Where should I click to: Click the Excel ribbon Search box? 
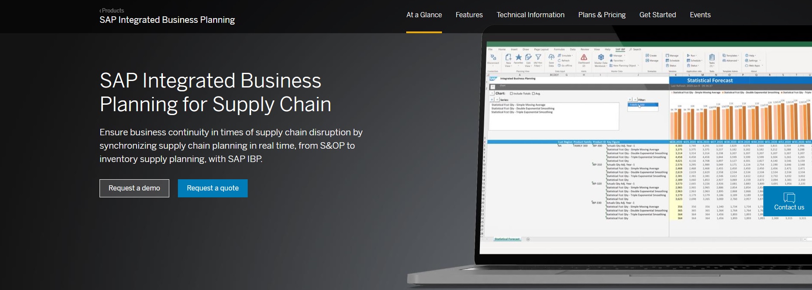click(635, 50)
